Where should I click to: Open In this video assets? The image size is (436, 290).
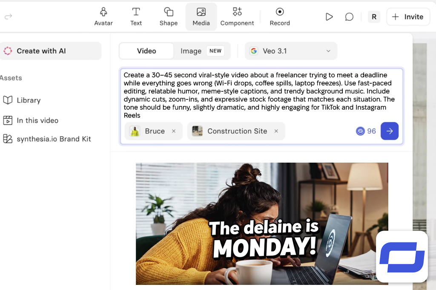pyautogui.click(x=31, y=120)
